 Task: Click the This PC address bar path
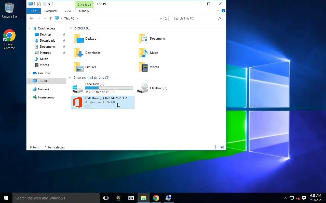pyautogui.click(x=69, y=19)
